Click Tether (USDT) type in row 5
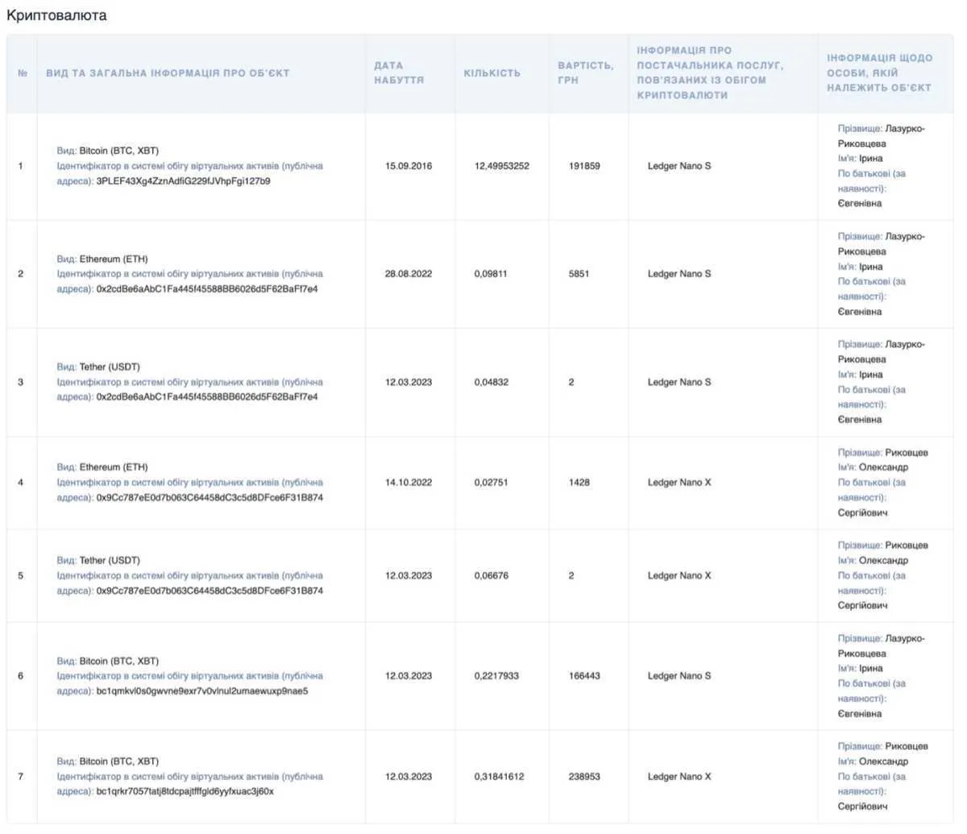The width and height of the screenshot is (967, 834). point(109,560)
